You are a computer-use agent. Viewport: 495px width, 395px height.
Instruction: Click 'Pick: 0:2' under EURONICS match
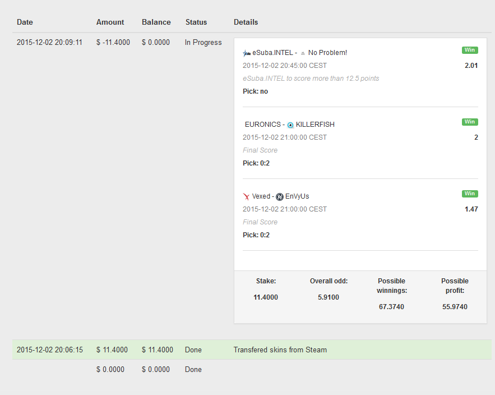pos(256,163)
